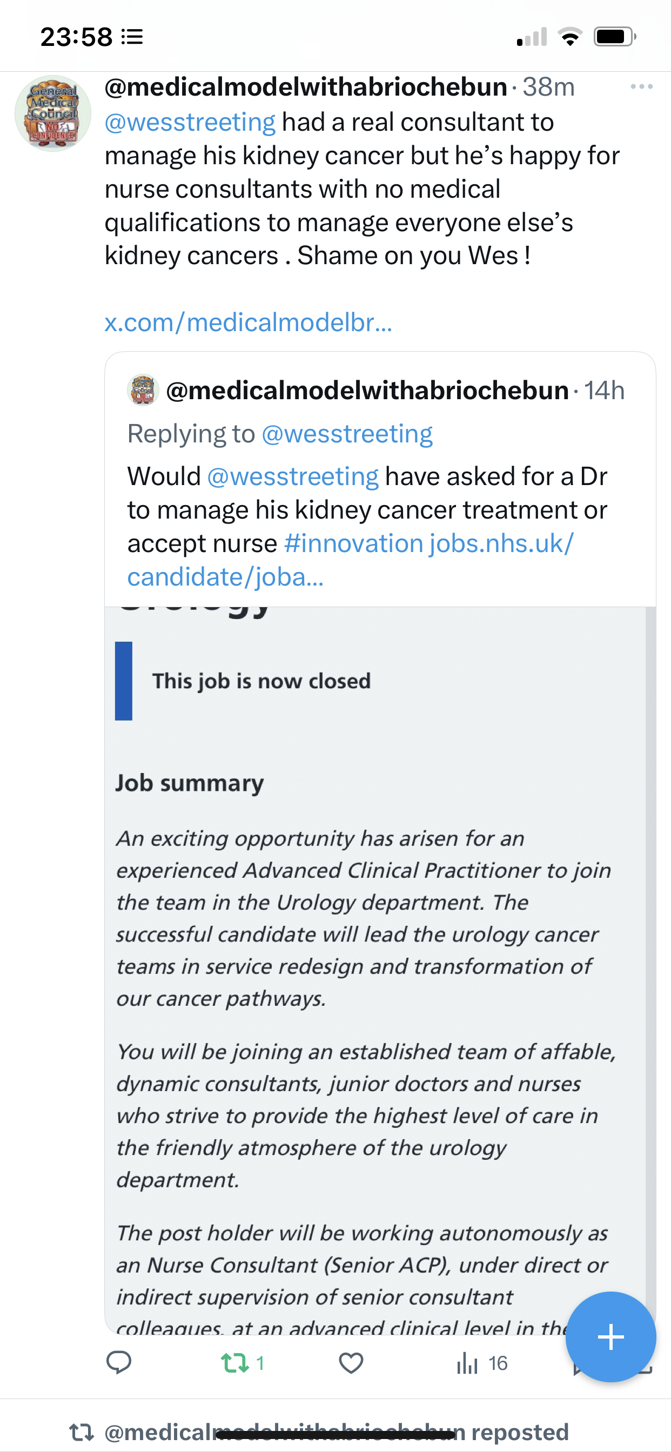Image resolution: width=671 pixels, height=1452 pixels.
Task: Tap the 23:58 clock in status bar
Action: tap(76, 37)
